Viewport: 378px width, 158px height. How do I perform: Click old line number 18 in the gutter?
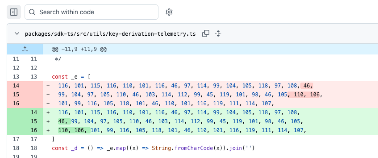coord(16,148)
